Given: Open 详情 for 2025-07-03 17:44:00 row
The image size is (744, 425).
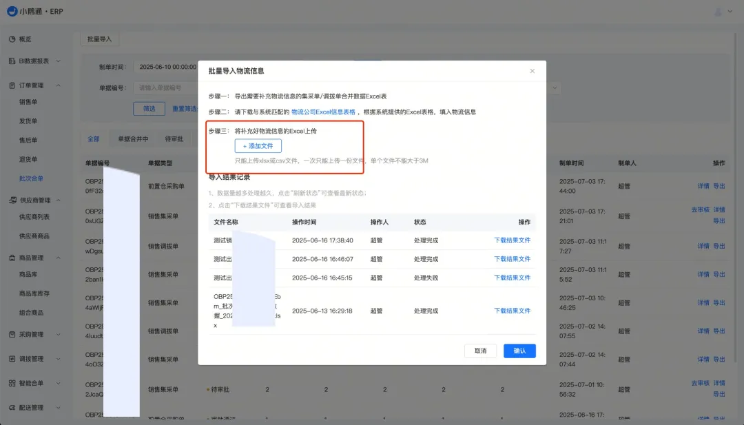Looking at the screenshot, I should click(703, 186).
